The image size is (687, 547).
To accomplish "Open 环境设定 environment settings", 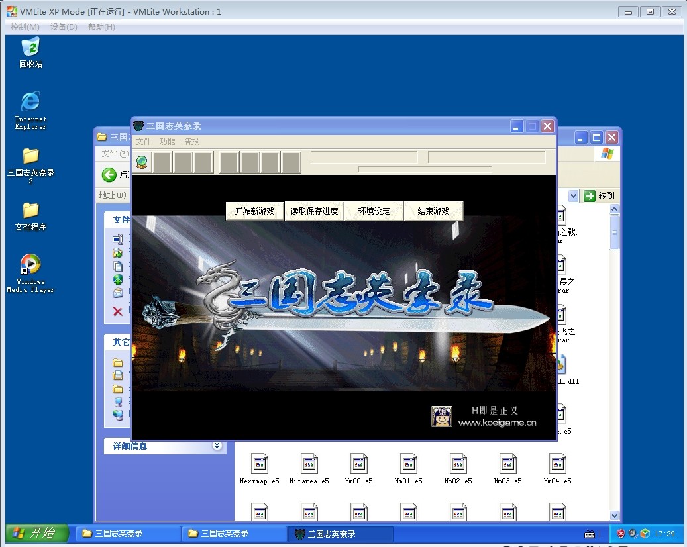I will 374,211.
